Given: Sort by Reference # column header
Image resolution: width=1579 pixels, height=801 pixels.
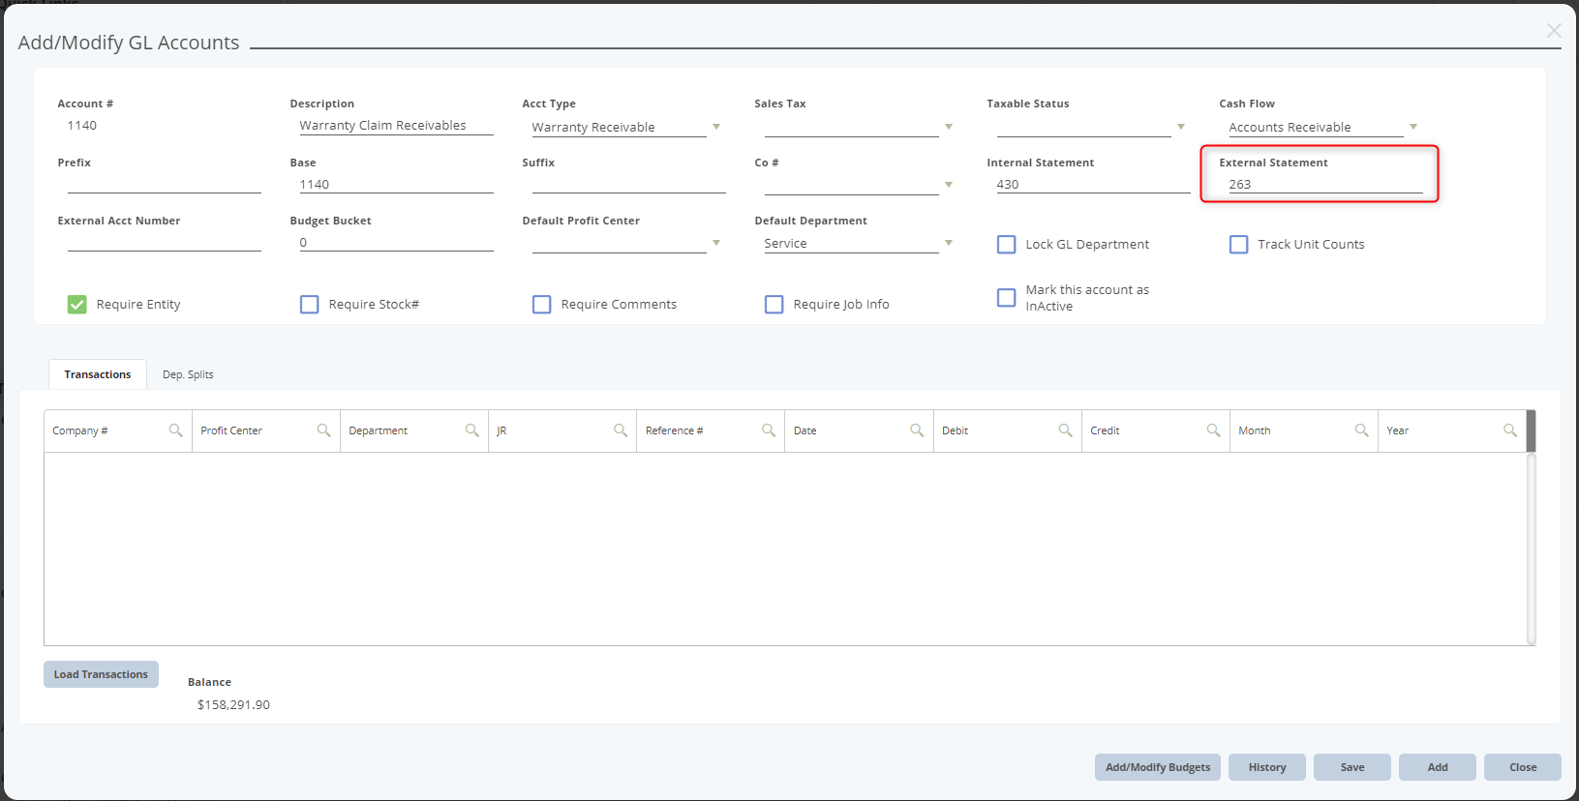Looking at the screenshot, I should pyautogui.click(x=674, y=430).
